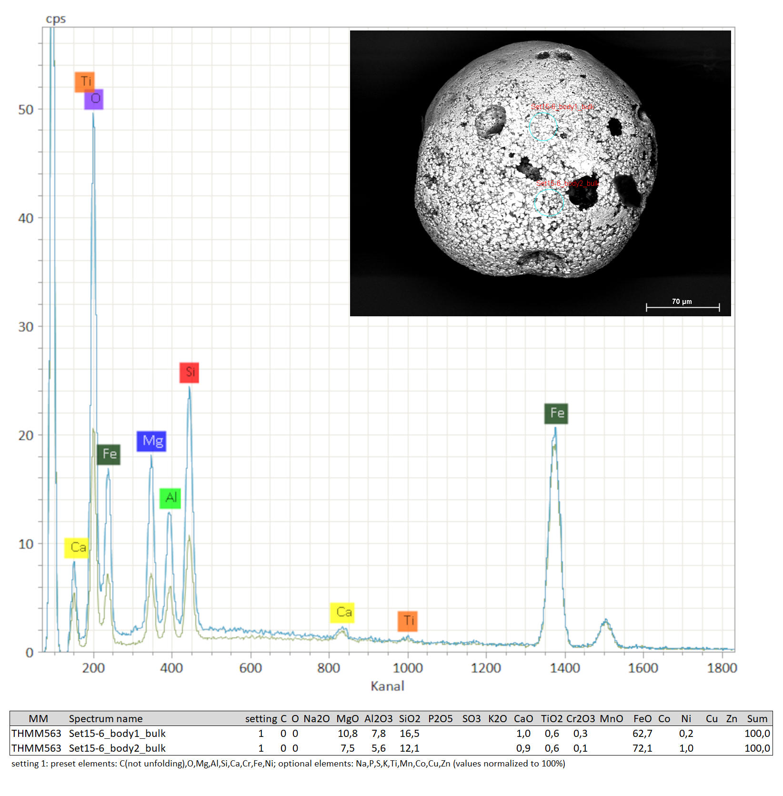
Task: Select the Ca label near channel 150
Action: point(77,548)
